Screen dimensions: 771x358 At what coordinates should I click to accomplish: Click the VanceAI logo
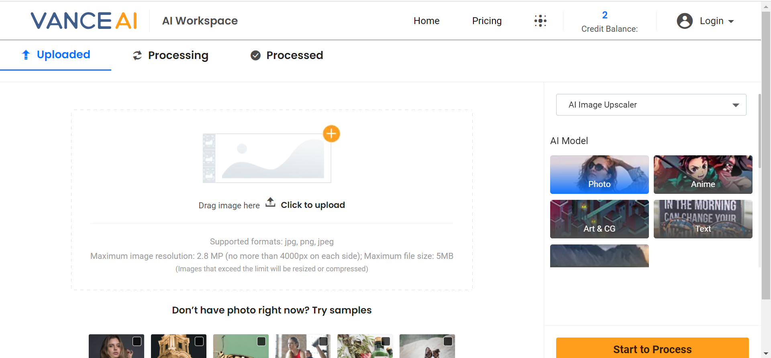[x=84, y=21]
